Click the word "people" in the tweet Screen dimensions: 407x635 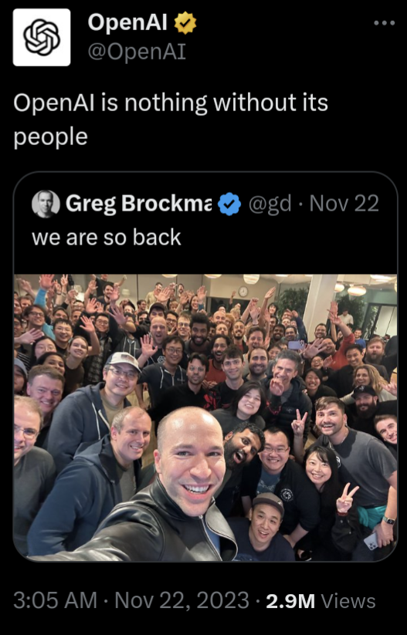pyautogui.click(x=51, y=137)
